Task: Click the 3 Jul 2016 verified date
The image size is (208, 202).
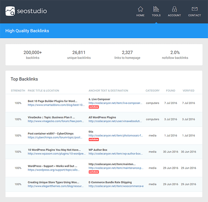Action: 189,119
